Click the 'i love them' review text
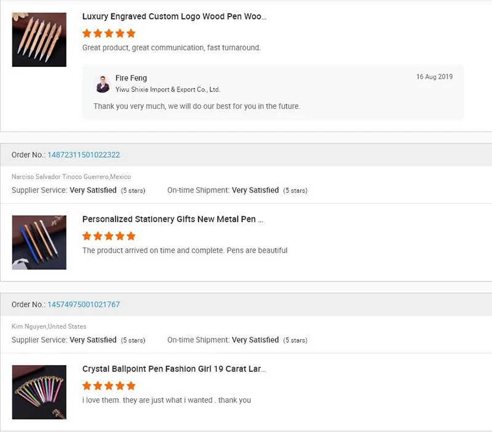The height and width of the screenshot is (432, 492). pyautogui.click(x=166, y=401)
